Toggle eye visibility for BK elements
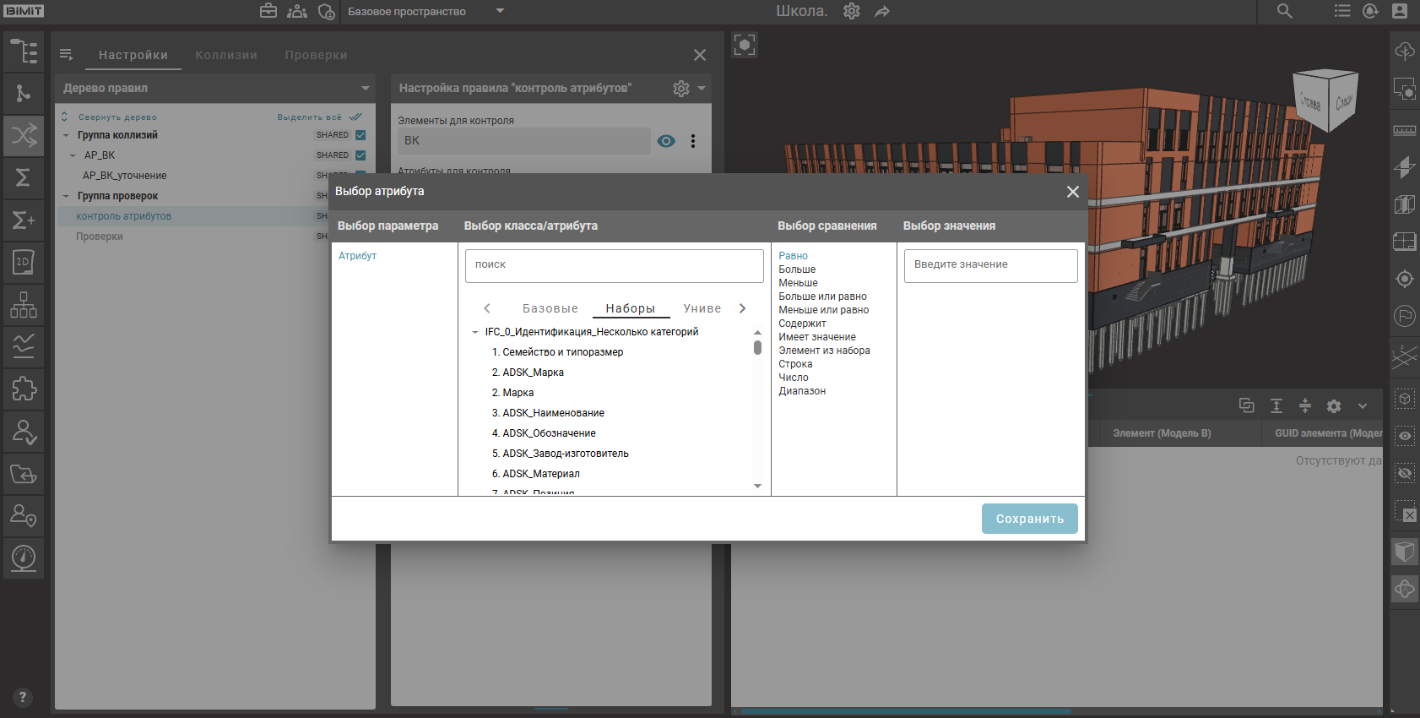This screenshot has height=718, width=1420. [666, 141]
